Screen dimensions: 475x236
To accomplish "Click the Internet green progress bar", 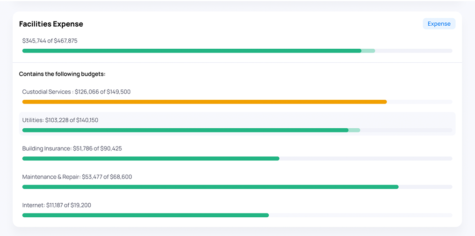I will pyautogui.click(x=145, y=215).
